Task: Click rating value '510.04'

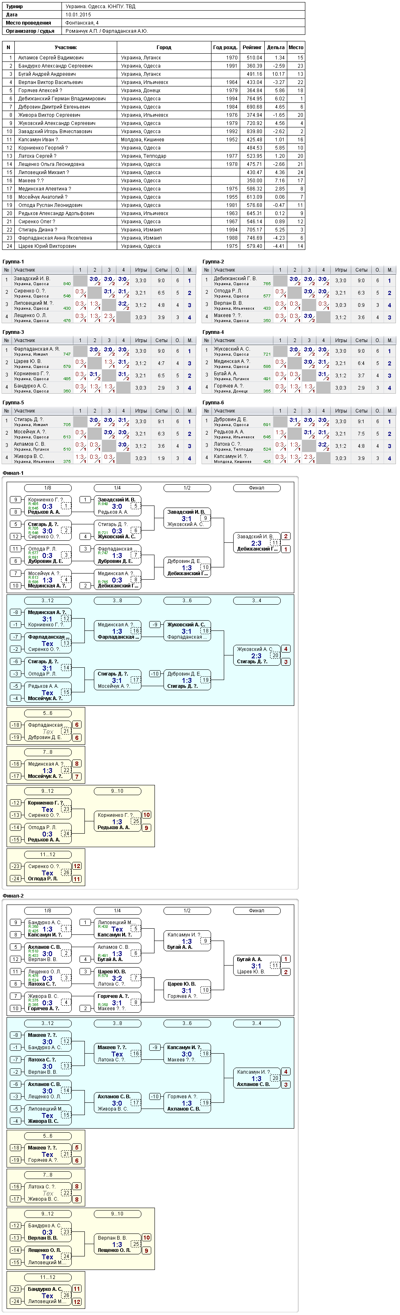Action: point(255,58)
